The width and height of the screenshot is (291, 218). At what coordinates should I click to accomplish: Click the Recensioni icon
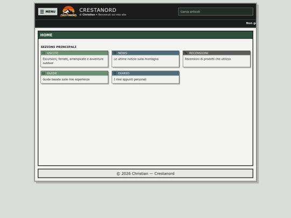pos(186,53)
